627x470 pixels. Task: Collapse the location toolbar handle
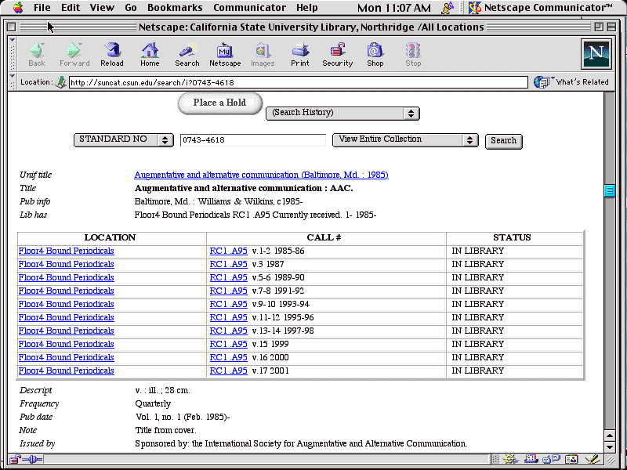12,81
